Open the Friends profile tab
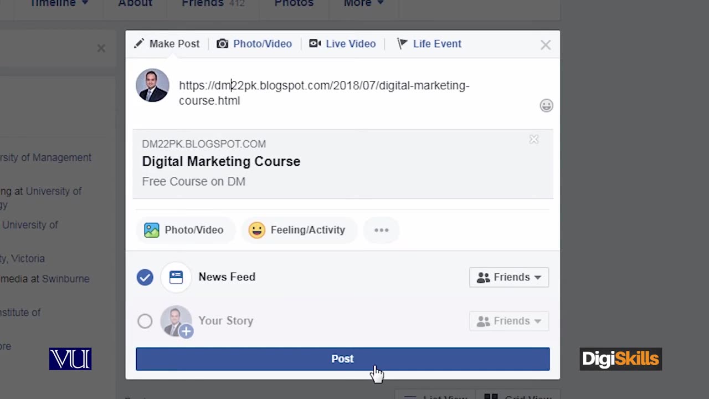This screenshot has width=709, height=399. tap(213, 3)
